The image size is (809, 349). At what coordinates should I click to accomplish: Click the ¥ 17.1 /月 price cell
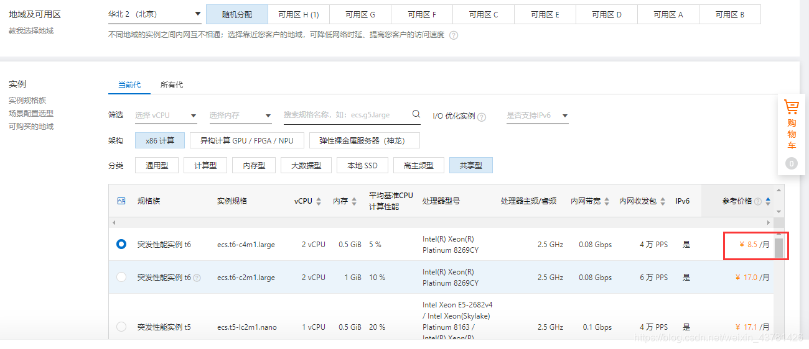(752, 327)
